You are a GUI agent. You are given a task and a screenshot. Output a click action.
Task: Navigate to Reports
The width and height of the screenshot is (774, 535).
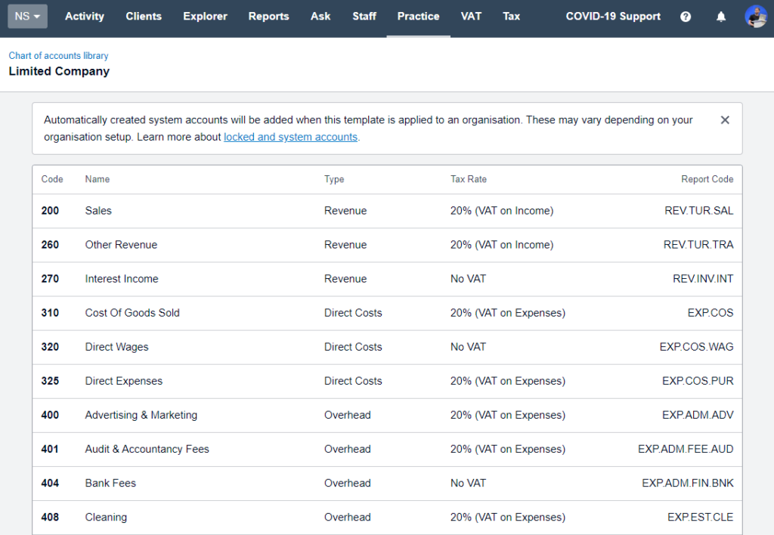[268, 16]
